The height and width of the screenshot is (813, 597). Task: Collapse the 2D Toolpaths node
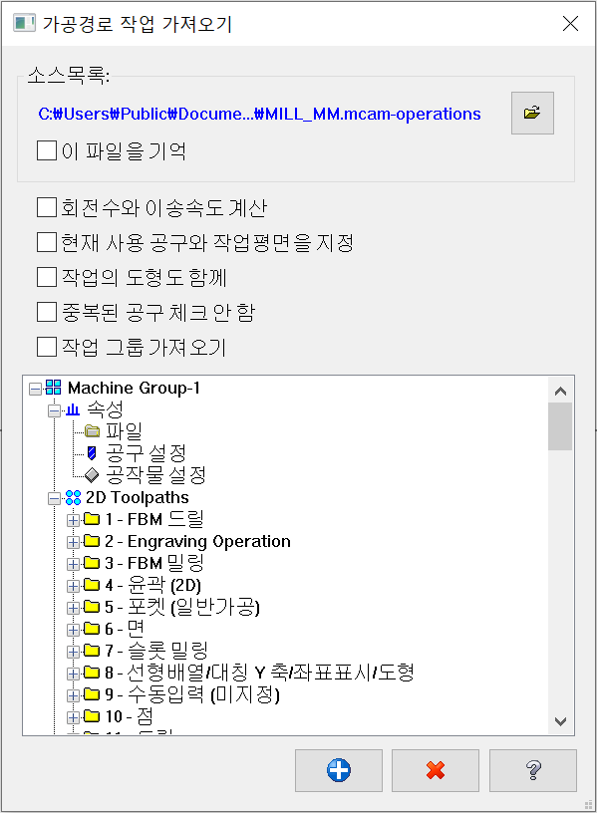54,499
